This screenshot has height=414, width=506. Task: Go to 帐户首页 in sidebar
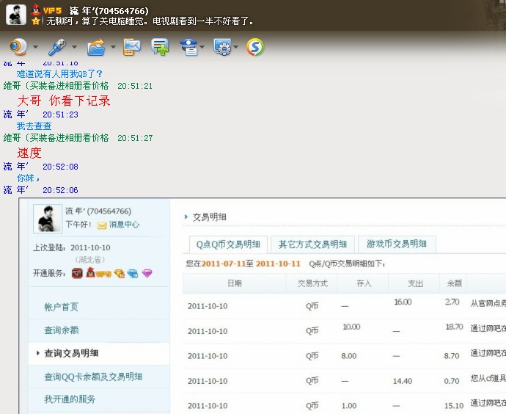62,307
